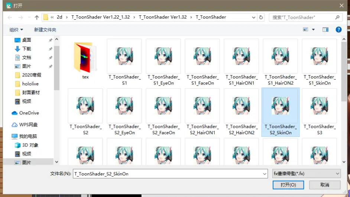Click the 取消 button
The image size is (350, 197).
click(x=325, y=185)
